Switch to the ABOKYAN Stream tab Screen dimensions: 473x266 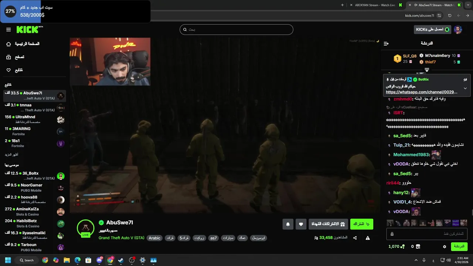(x=375, y=5)
